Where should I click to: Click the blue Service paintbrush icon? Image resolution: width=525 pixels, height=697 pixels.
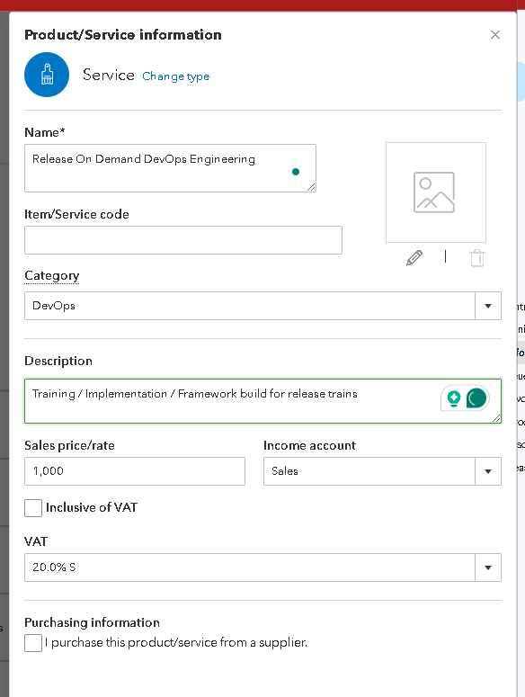[x=47, y=75]
